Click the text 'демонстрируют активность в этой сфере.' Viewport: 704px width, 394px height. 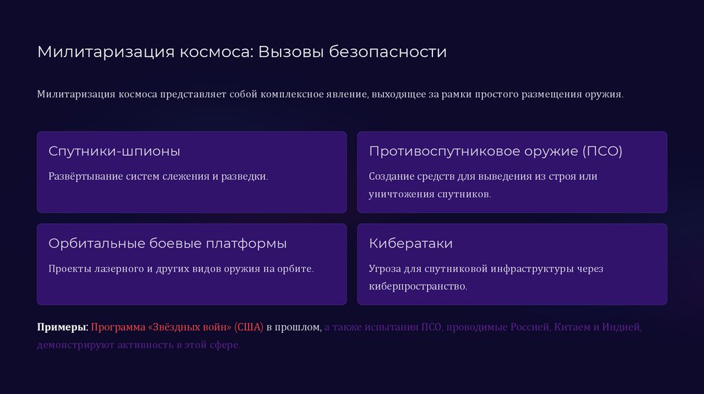click(139, 345)
